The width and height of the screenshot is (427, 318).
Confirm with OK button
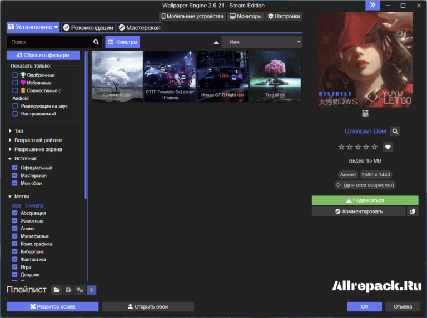[364, 306]
